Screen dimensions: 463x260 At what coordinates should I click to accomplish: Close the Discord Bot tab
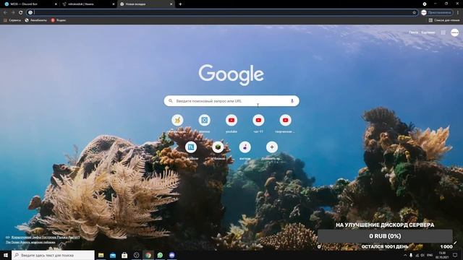(x=56, y=4)
